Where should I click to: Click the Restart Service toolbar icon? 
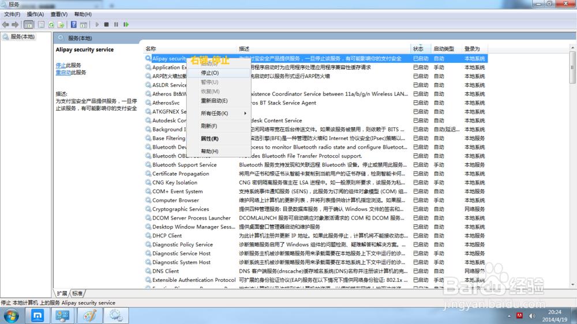126,25
